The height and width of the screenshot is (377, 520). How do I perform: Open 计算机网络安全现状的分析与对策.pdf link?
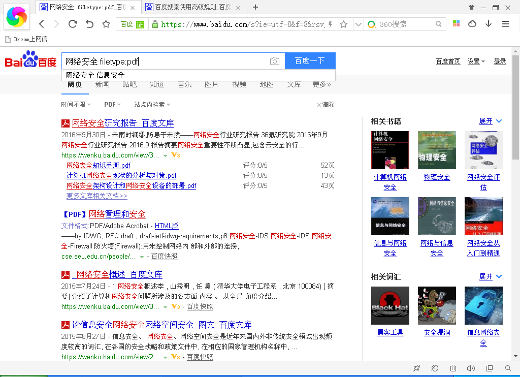[121, 176]
